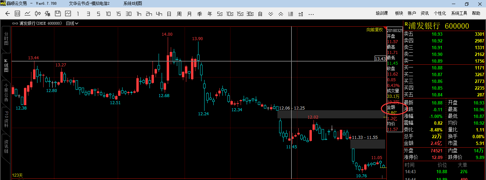Screen dimensions: 486x180
Task: Open the quote list icon in toolbar
Action: 18,14
